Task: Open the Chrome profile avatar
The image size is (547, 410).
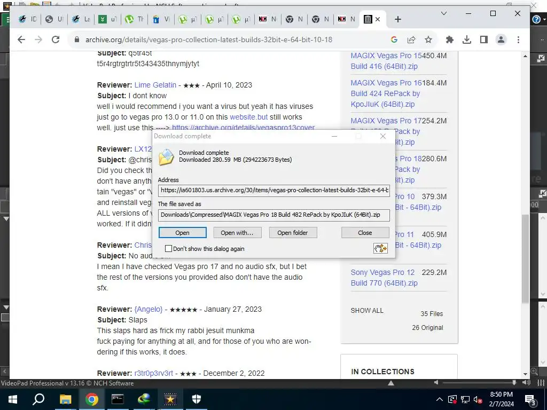Action: [501, 40]
